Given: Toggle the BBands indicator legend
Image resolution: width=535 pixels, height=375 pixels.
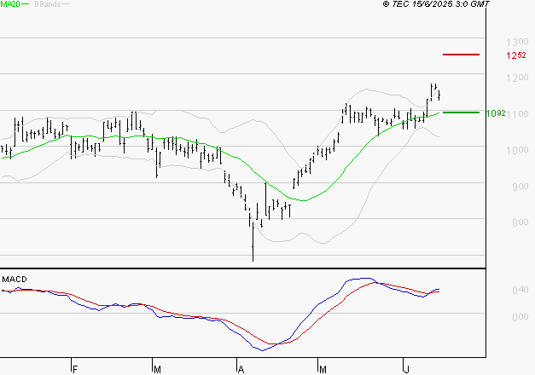Looking at the screenshot, I should (x=46, y=5).
